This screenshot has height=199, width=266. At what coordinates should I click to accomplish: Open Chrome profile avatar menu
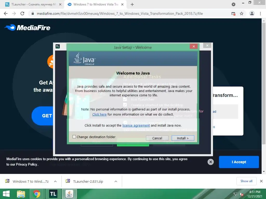click(x=252, y=13)
